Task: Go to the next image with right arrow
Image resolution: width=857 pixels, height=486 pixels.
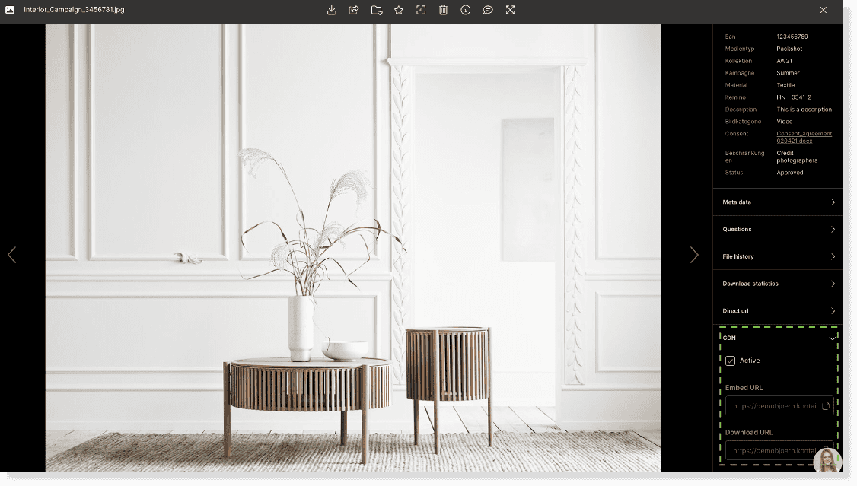Action: 693,255
